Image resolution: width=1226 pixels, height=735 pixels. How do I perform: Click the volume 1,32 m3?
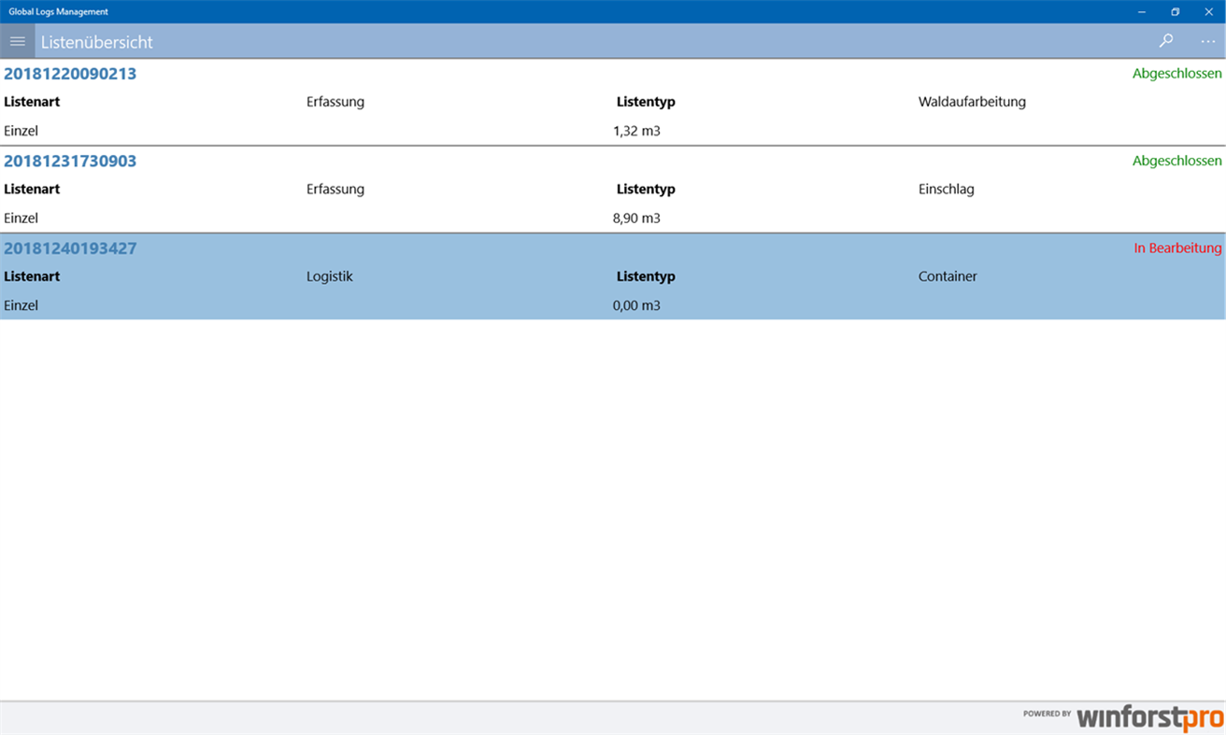636,130
